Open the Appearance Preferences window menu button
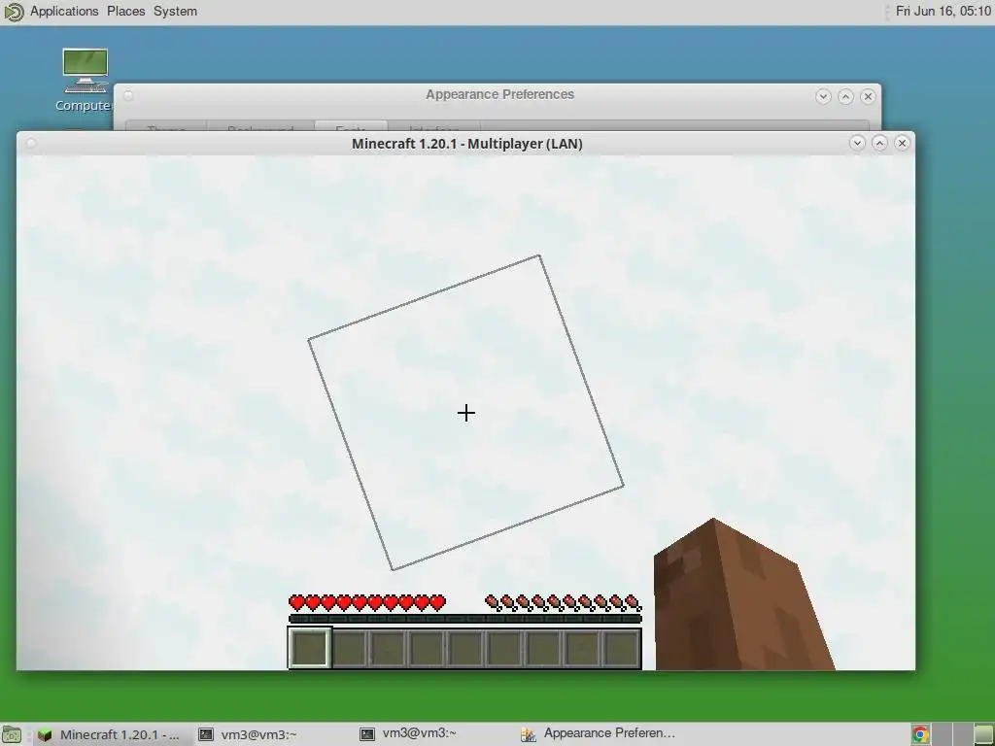 point(128,96)
